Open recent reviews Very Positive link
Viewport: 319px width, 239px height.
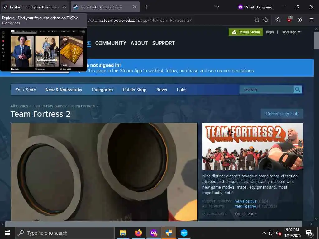[x=245, y=201]
